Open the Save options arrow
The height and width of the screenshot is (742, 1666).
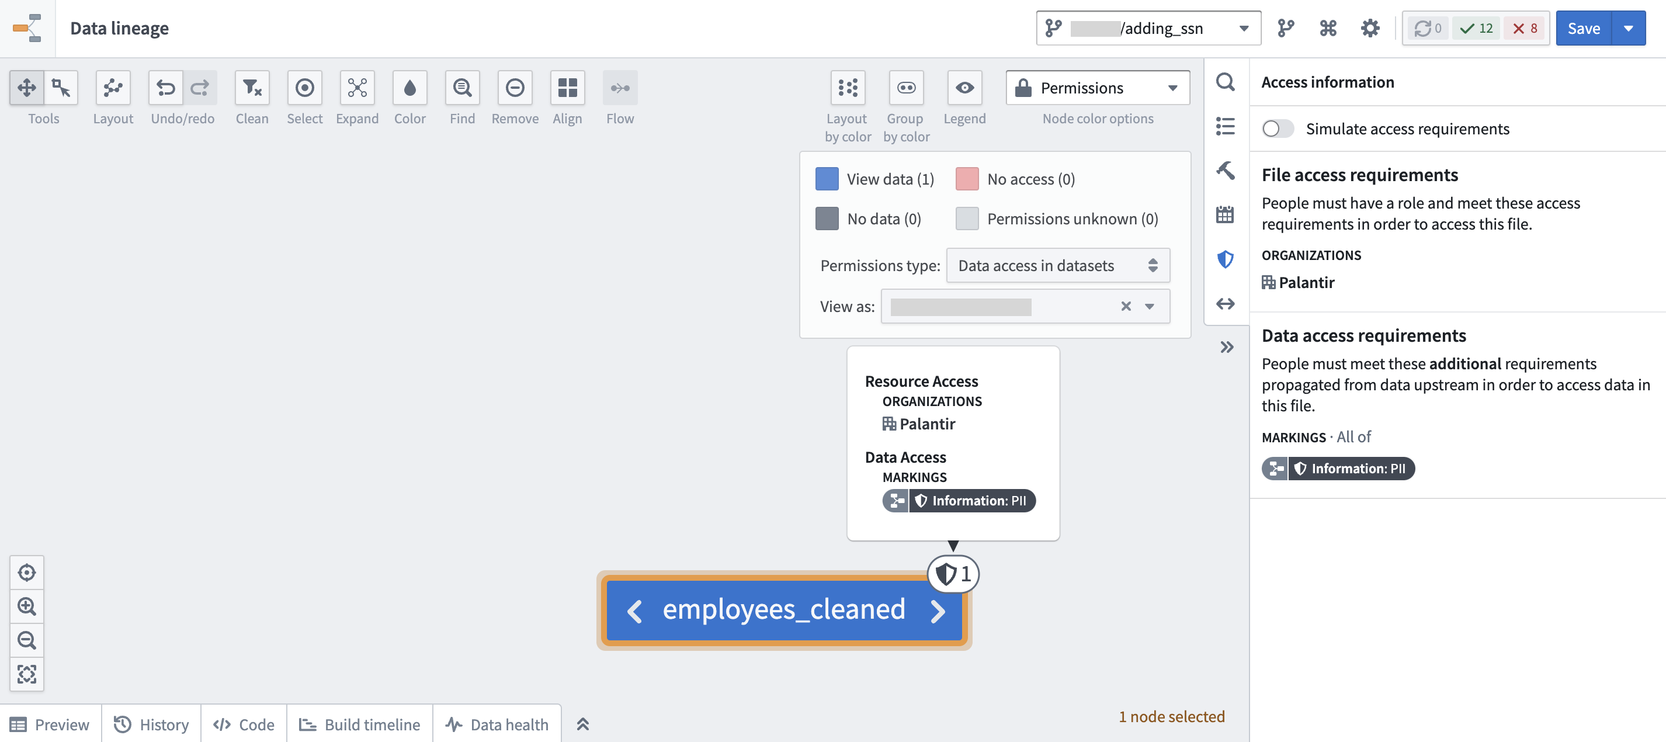pos(1629,28)
